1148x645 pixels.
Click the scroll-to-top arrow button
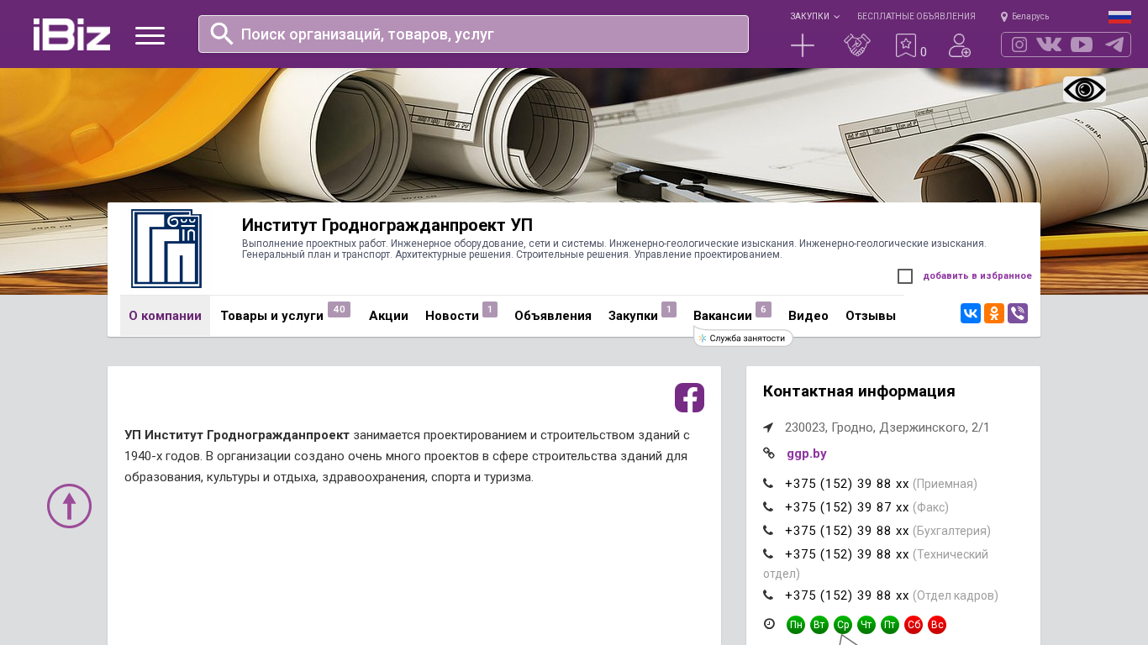click(69, 506)
